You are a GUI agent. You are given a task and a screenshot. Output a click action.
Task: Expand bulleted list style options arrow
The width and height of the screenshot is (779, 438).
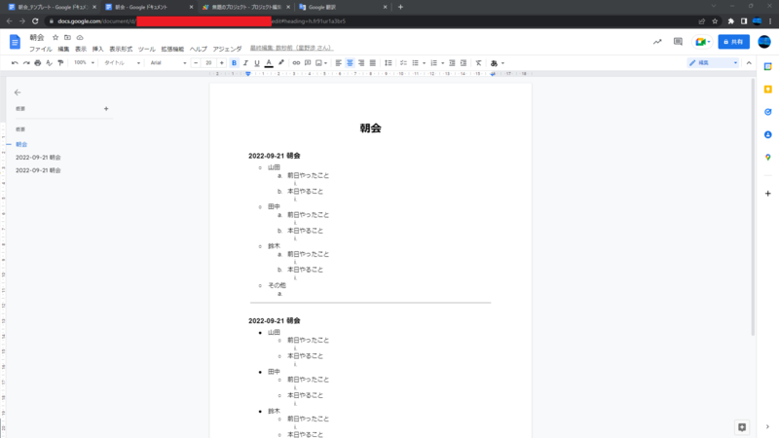tap(424, 63)
